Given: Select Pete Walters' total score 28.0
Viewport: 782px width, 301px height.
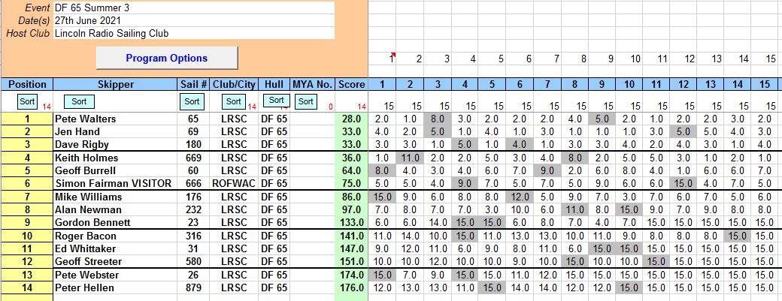Looking at the screenshot, I should pos(351,119).
